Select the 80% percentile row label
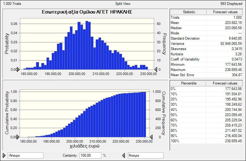The width and height of the screenshot is (246, 161). [174, 131]
